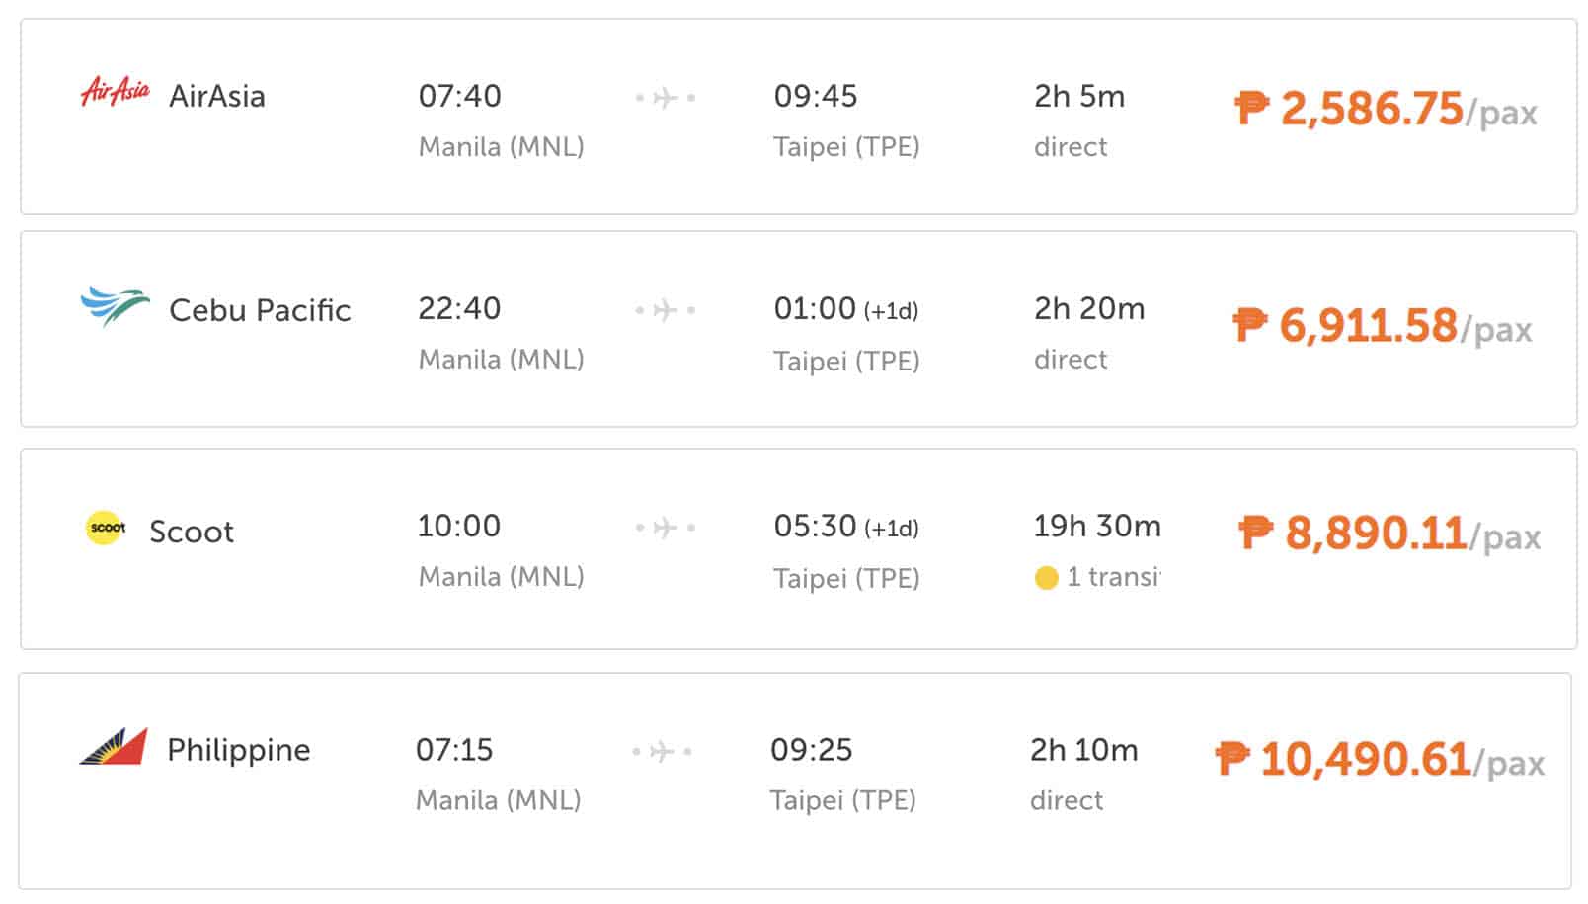Click the plane icon in the Scoot row
Viewport: 1588px width, 904px height.
pyautogui.click(x=666, y=528)
